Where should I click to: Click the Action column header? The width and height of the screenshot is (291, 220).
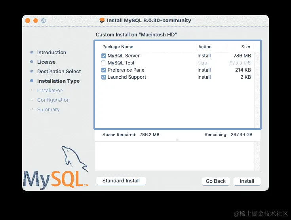(x=205, y=47)
